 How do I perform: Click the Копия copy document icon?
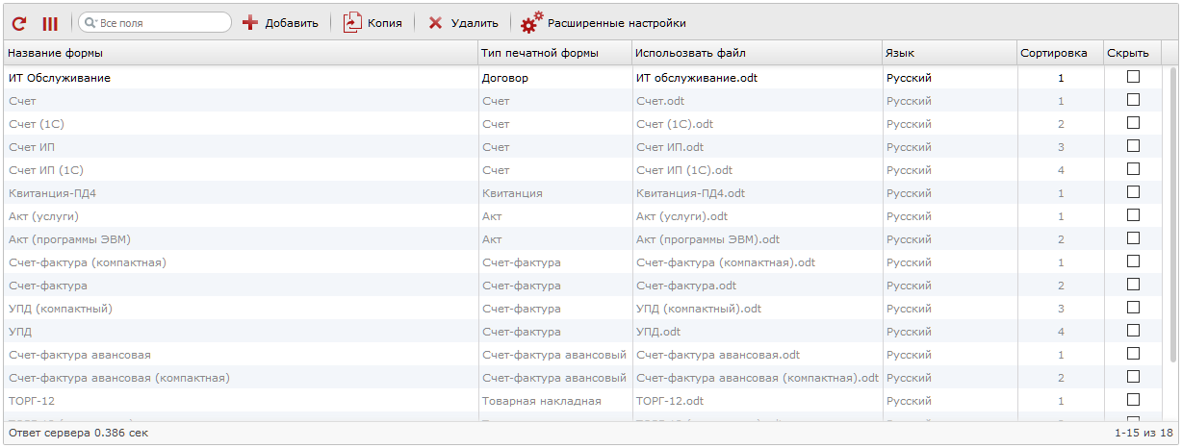(x=352, y=22)
